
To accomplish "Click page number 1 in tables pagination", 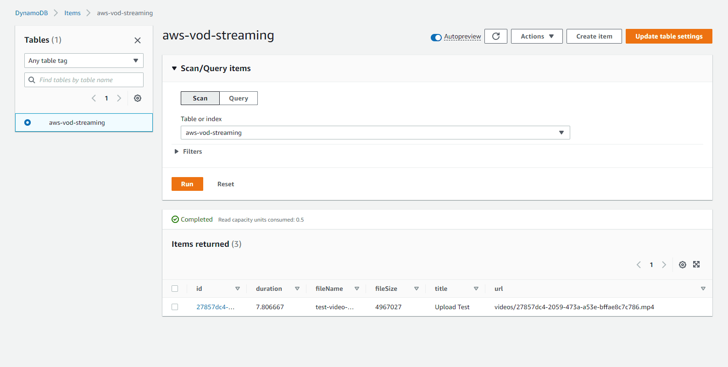I will pyautogui.click(x=106, y=98).
